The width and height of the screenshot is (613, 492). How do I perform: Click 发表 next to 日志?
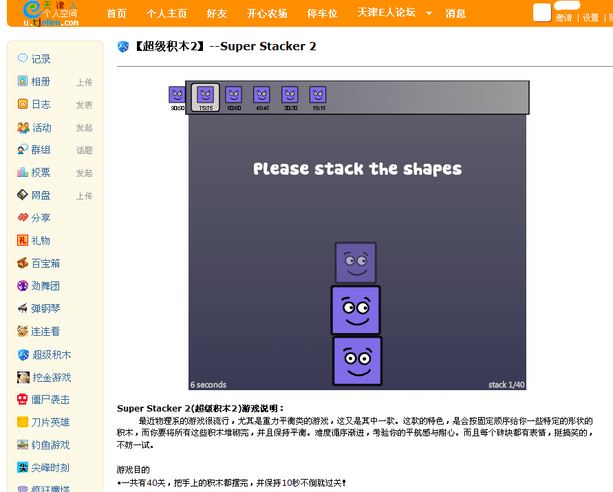84,105
